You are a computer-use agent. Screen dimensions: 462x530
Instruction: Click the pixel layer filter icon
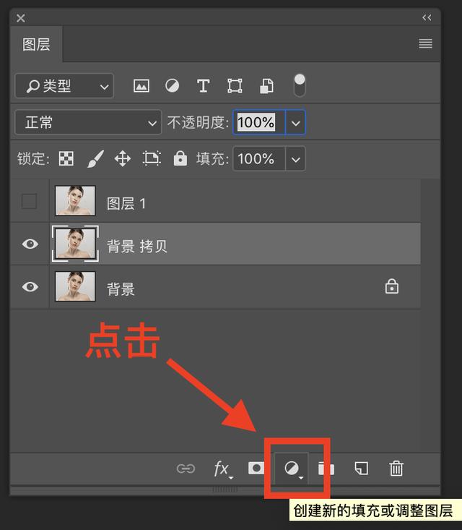click(141, 86)
